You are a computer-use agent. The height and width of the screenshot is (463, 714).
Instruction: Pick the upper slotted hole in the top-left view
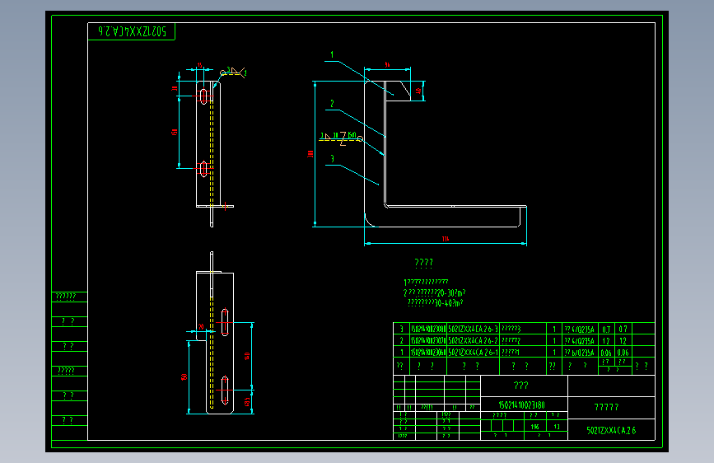pyautogui.click(x=203, y=96)
